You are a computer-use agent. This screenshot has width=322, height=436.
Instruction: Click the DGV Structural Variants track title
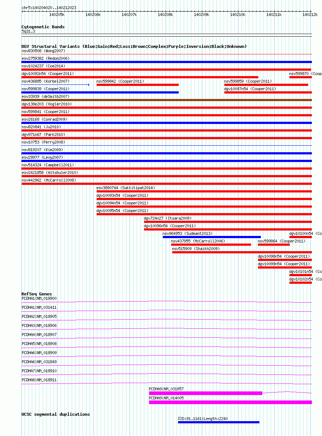pos(134,46)
